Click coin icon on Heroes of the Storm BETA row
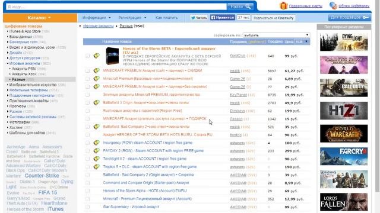Screen dimensions: 380x213 coord(96,56)
